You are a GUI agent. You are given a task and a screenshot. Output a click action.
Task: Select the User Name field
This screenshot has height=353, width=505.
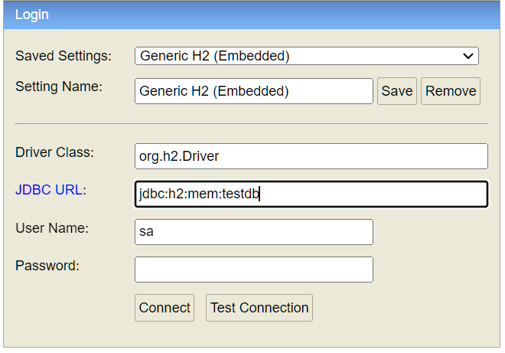pos(254,232)
